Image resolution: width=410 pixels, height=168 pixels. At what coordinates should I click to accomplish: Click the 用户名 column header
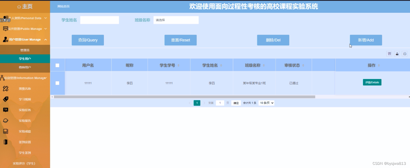click(88, 65)
